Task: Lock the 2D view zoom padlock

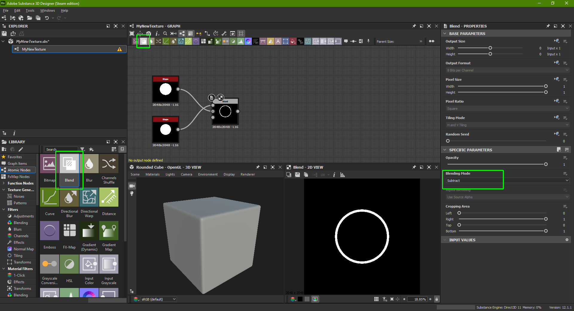Action: click(x=436, y=299)
